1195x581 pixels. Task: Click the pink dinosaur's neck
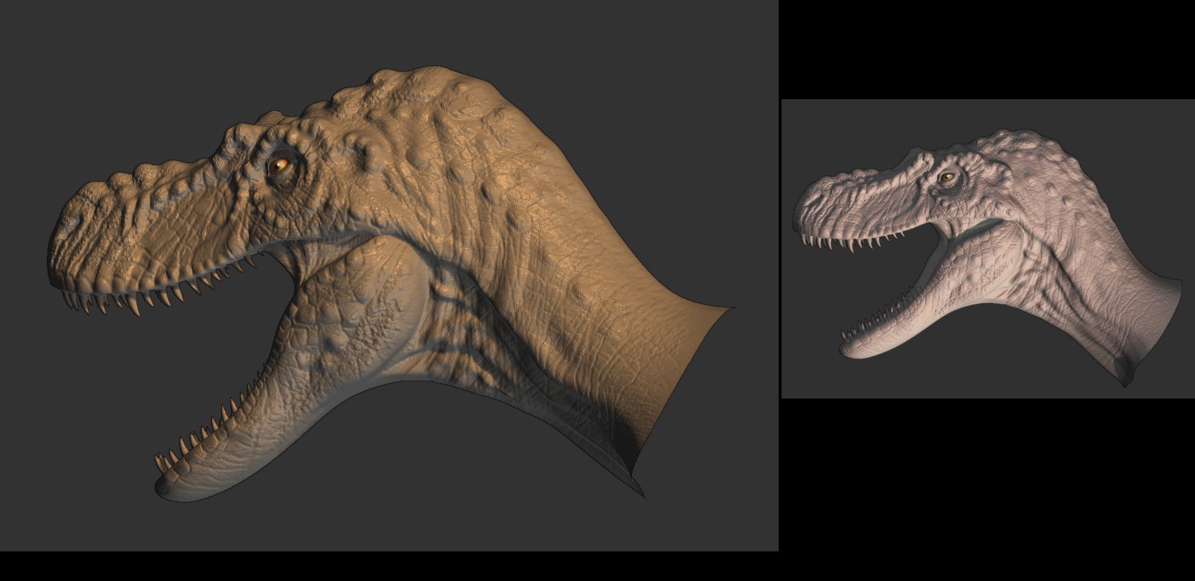pyautogui.click(x=1089, y=275)
